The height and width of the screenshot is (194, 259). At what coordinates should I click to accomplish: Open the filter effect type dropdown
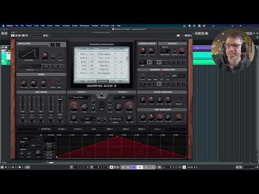tap(88, 119)
